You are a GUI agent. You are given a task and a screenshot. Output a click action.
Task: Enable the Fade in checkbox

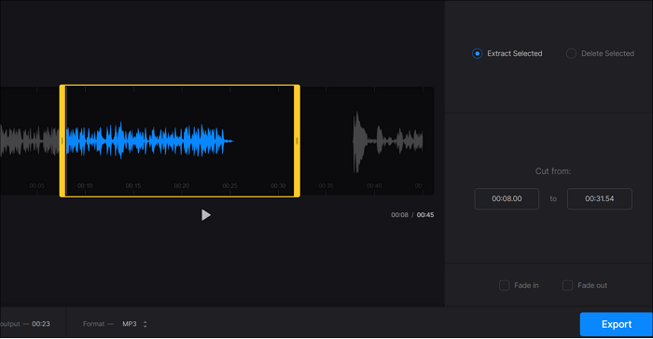pos(504,285)
